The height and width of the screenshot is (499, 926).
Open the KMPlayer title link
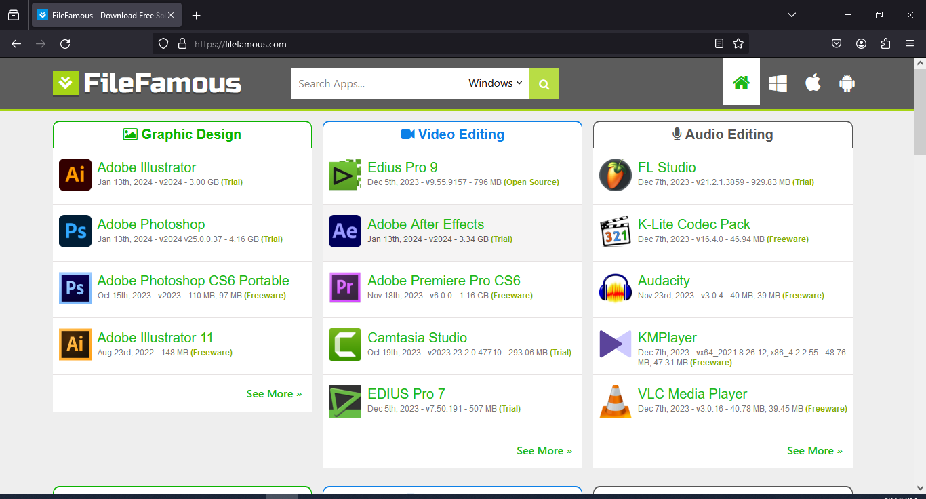point(667,338)
